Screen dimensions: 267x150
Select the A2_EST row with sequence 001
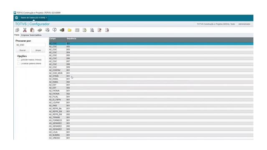pos(151,85)
